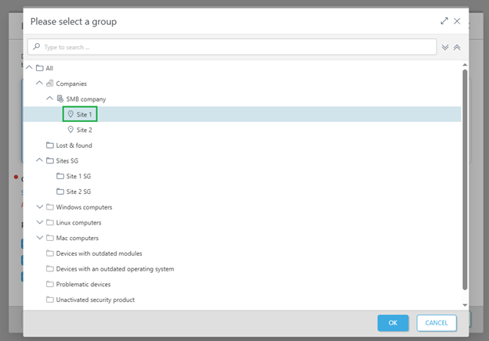
Task: Click the expand-all double chevron down icon
Action: (445, 47)
